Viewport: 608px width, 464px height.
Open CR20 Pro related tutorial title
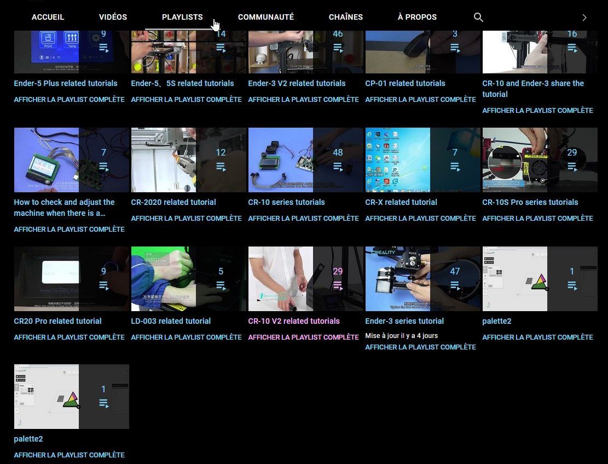(x=58, y=320)
